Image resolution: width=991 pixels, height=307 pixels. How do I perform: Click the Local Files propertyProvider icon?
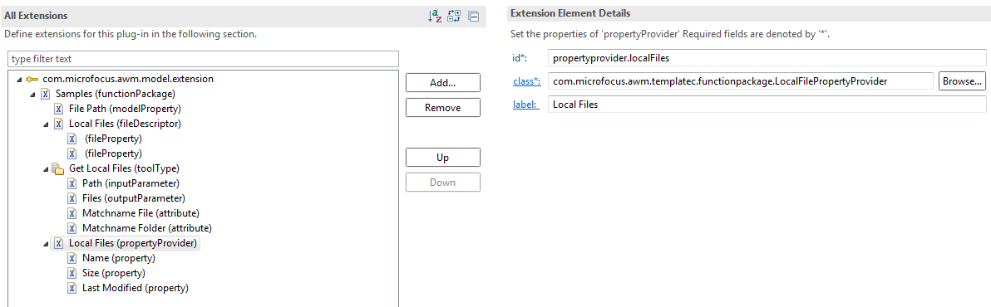point(59,243)
